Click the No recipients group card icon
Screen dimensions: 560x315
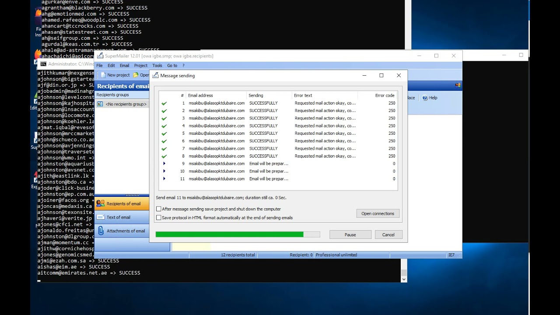click(x=100, y=104)
